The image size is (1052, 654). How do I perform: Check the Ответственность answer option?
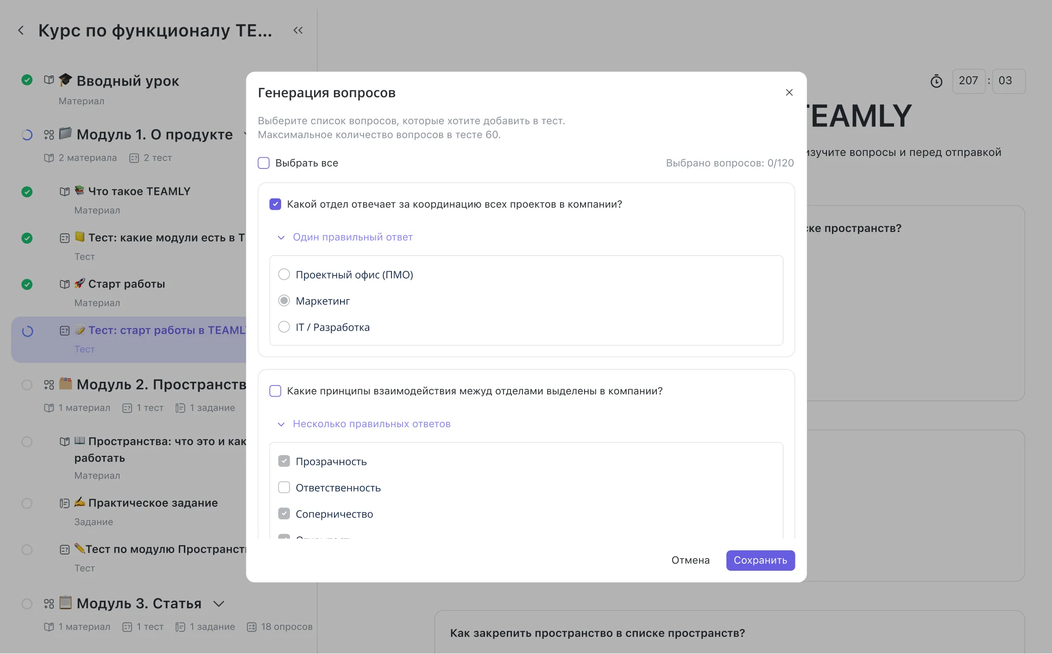coord(284,487)
